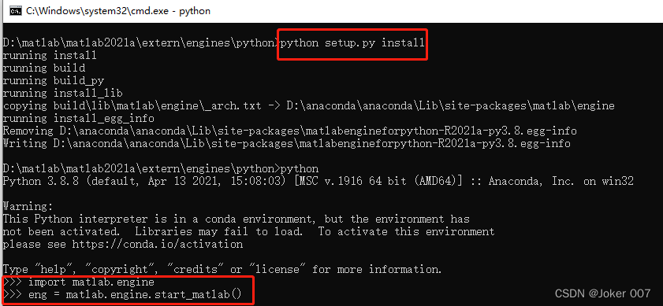Click the 'running build' output line
This screenshot has height=306, width=663.
(44, 68)
